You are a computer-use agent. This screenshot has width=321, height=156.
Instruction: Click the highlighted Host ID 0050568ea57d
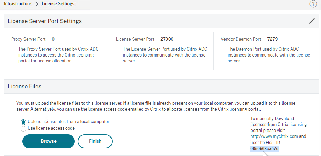pos(264,149)
